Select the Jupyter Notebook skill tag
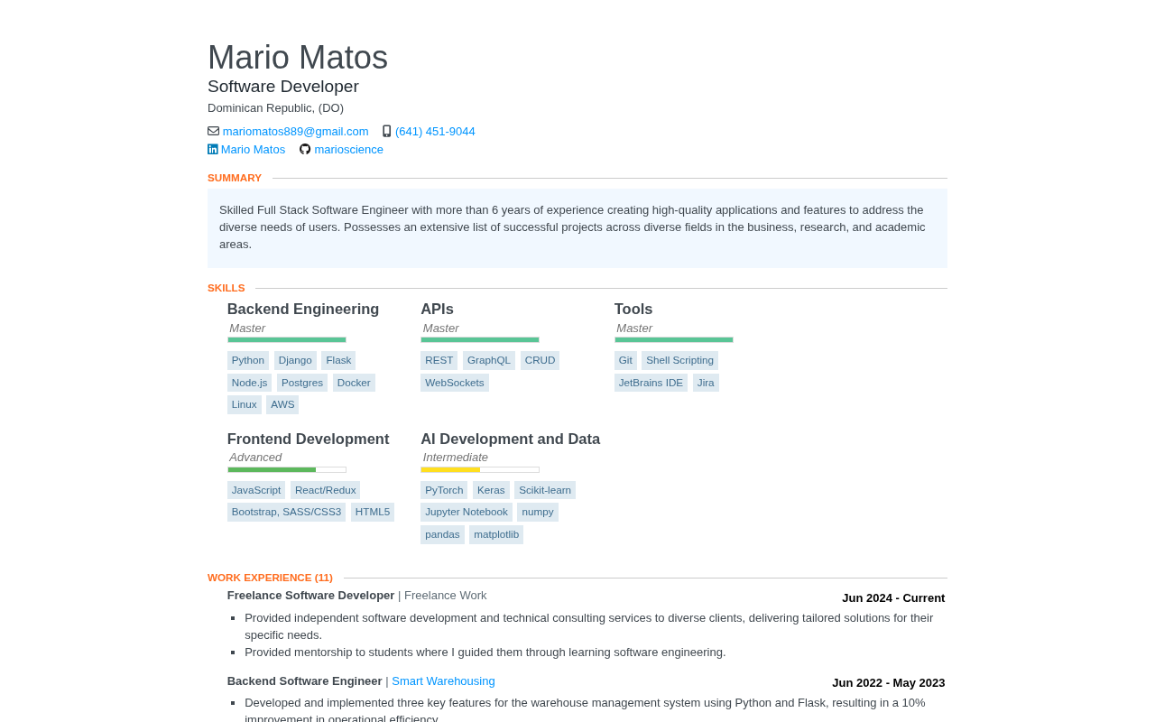 466,512
